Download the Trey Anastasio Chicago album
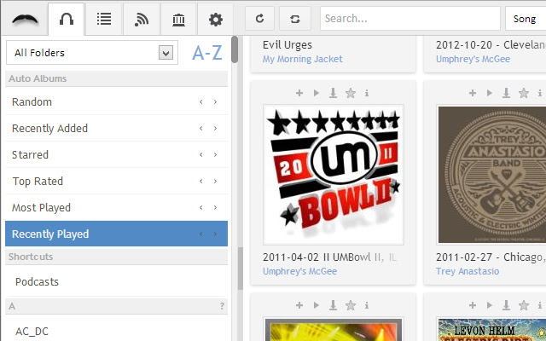546x341 pixels. tap(506, 93)
